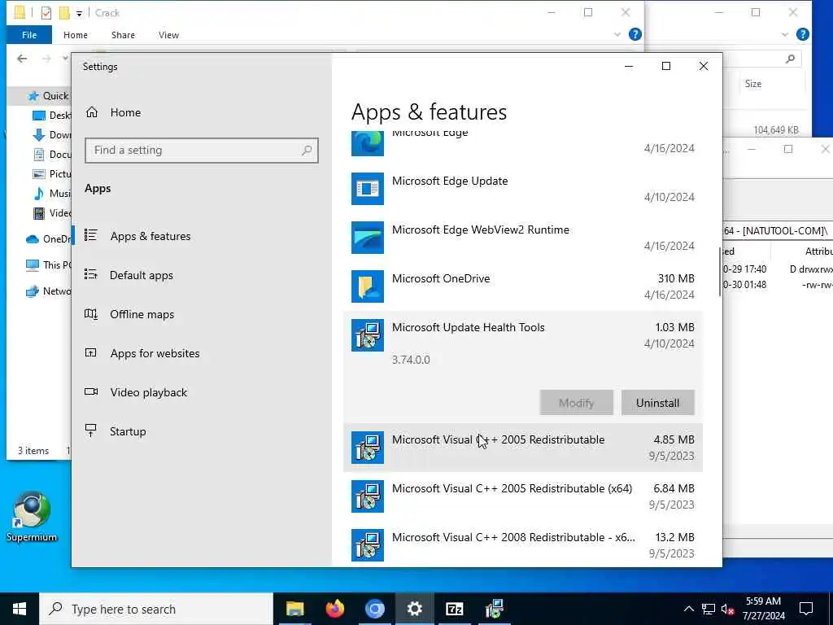833x625 pixels.
Task: Open the File tab in Explorer
Action: pyautogui.click(x=29, y=35)
